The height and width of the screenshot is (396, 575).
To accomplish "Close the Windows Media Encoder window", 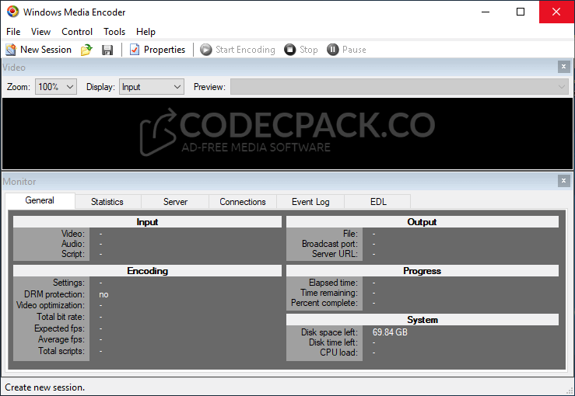I will pyautogui.click(x=556, y=12).
